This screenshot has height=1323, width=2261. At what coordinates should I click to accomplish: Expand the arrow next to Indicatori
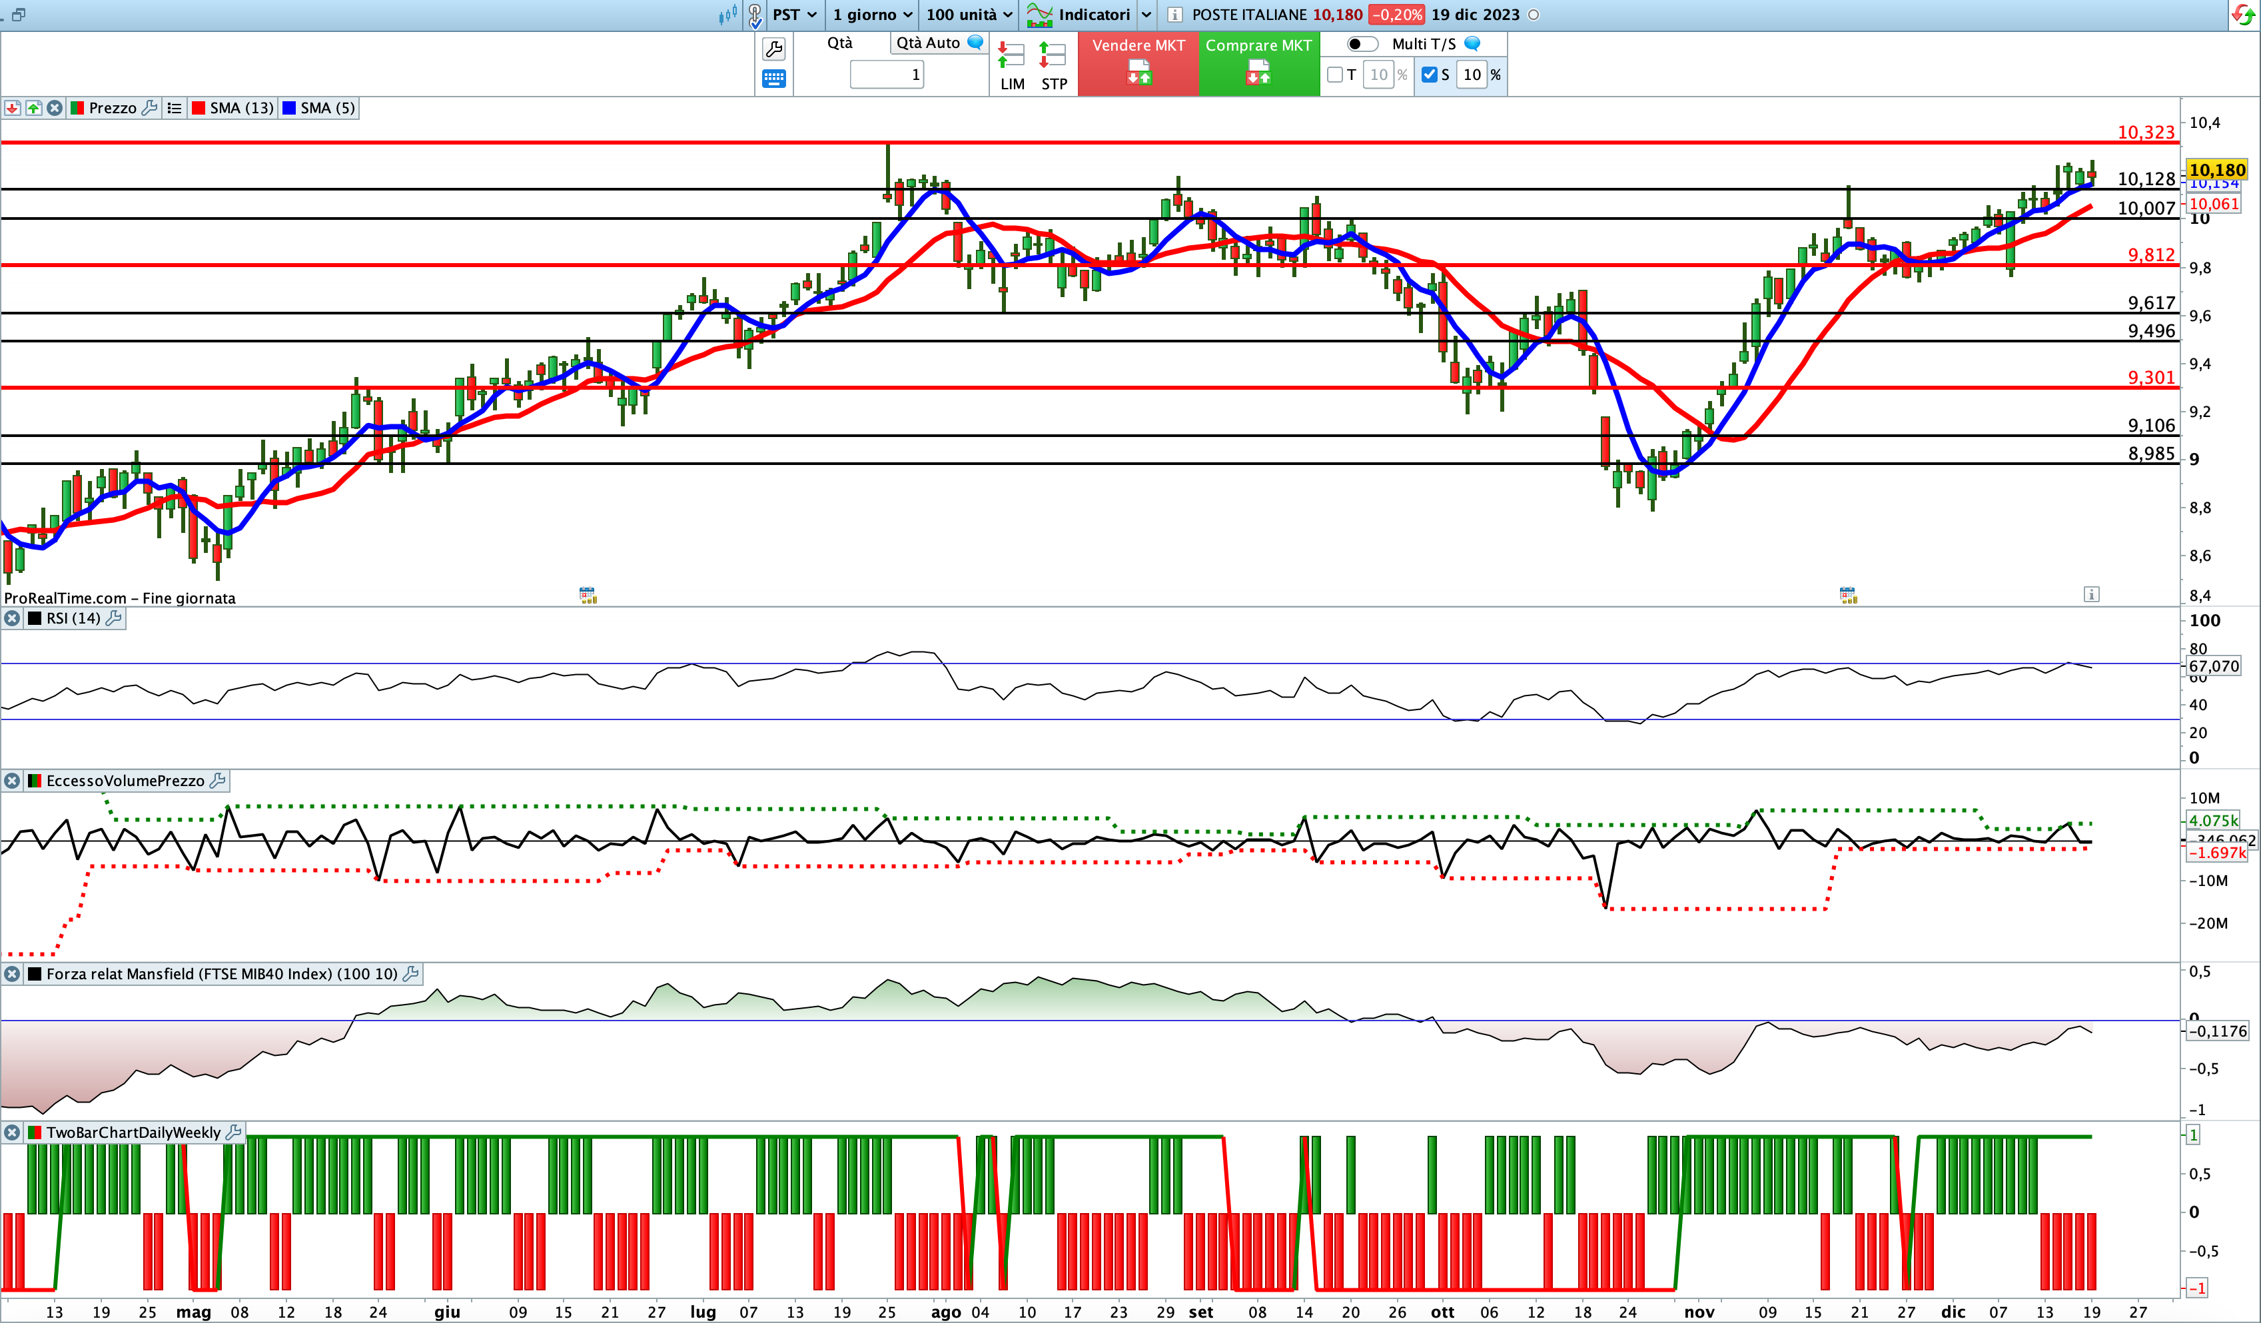[x=1146, y=15]
